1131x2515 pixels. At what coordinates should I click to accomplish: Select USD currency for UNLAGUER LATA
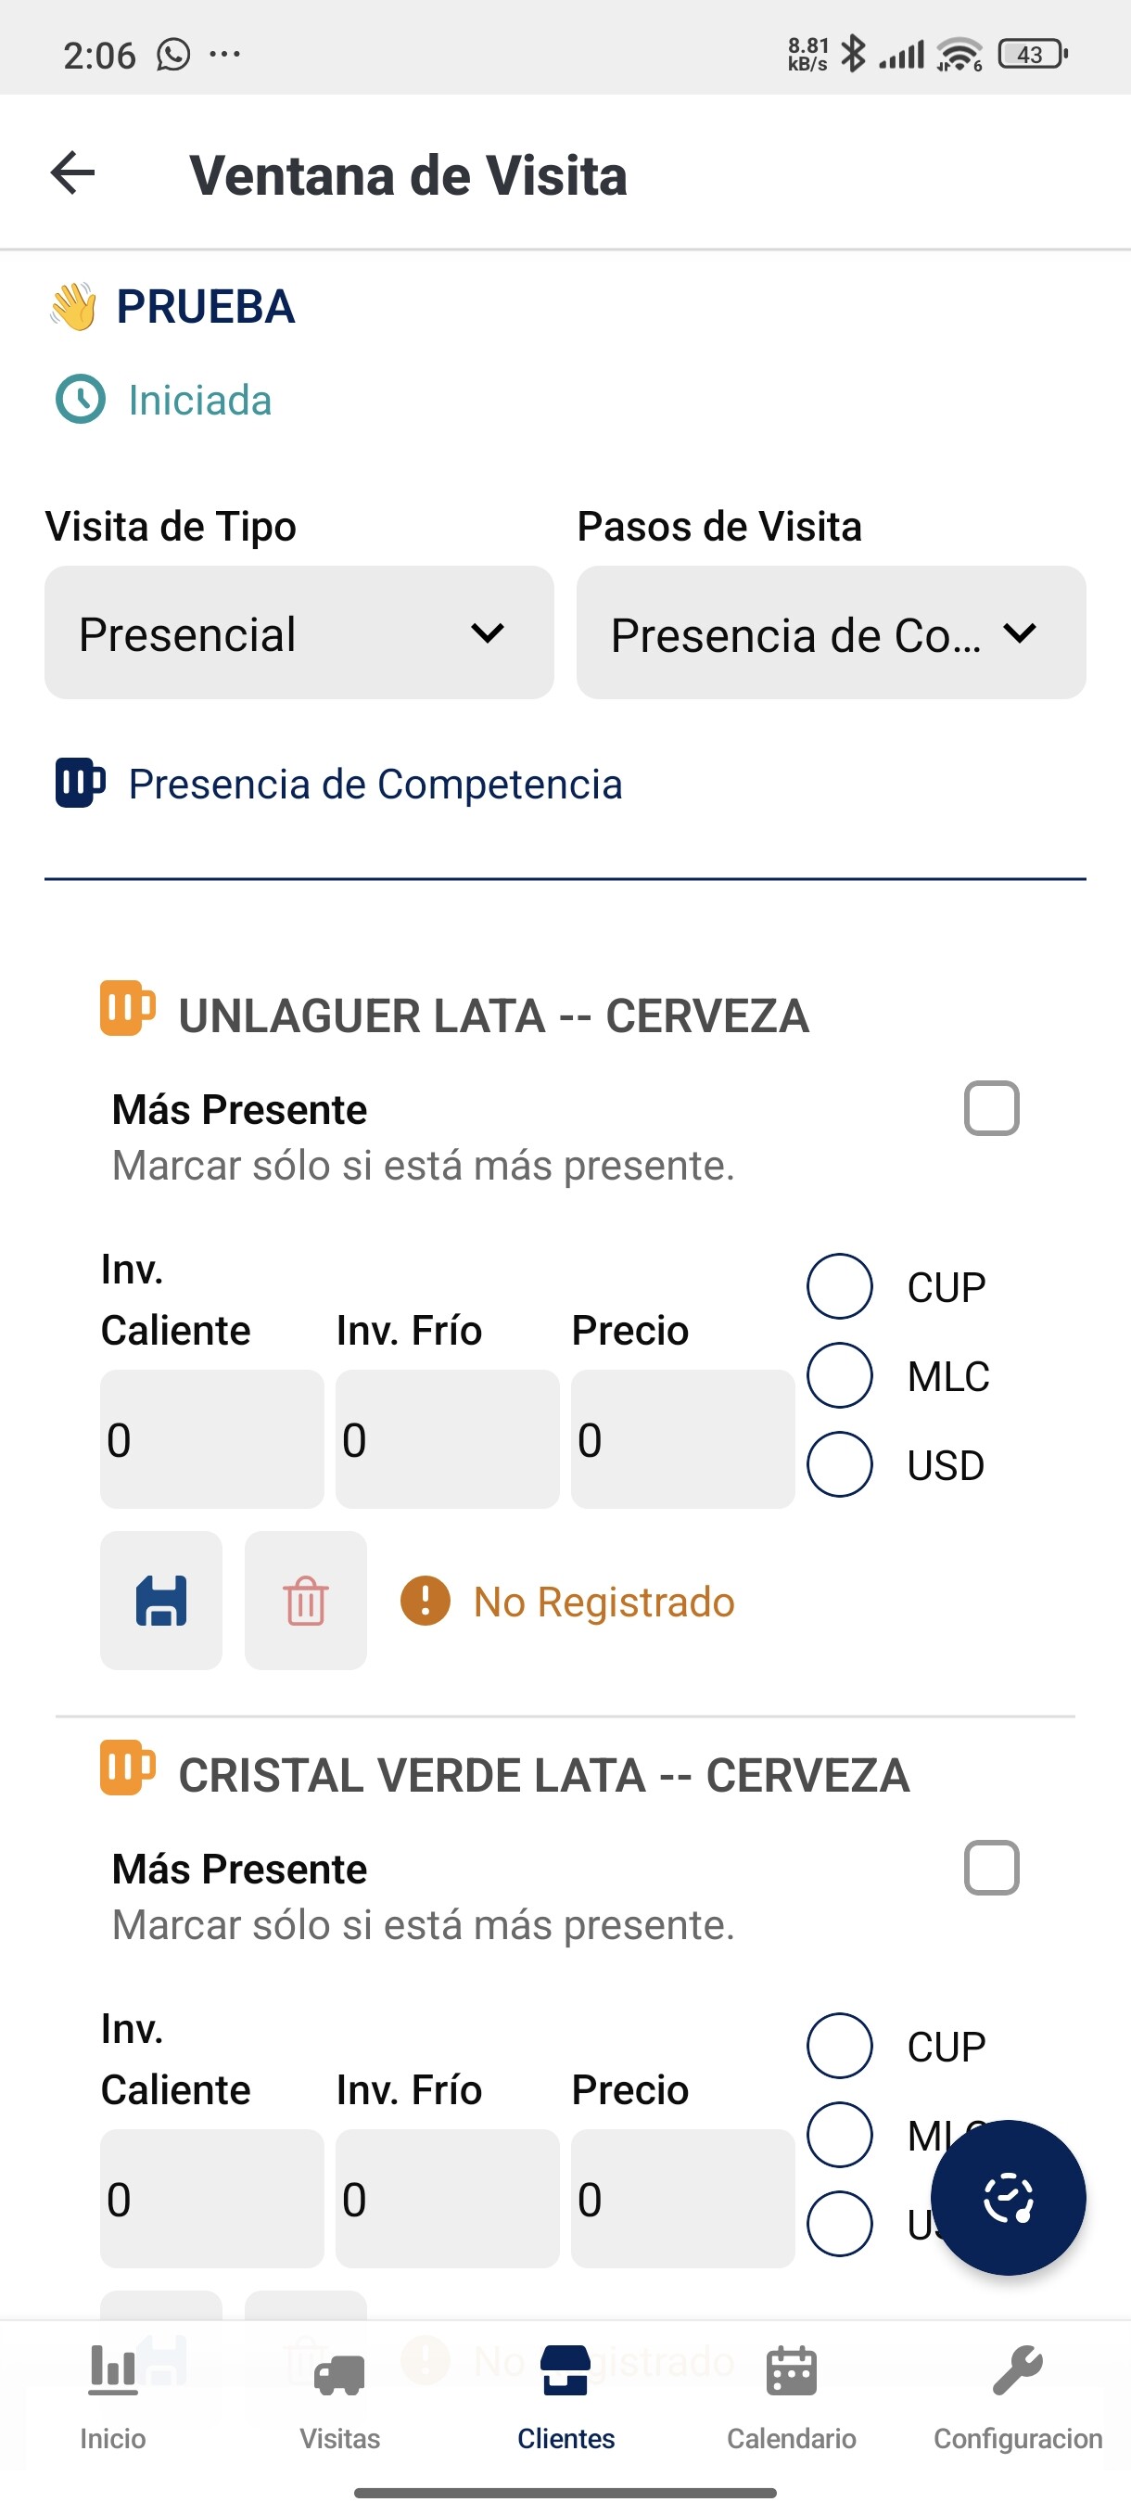pyautogui.click(x=839, y=1463)
